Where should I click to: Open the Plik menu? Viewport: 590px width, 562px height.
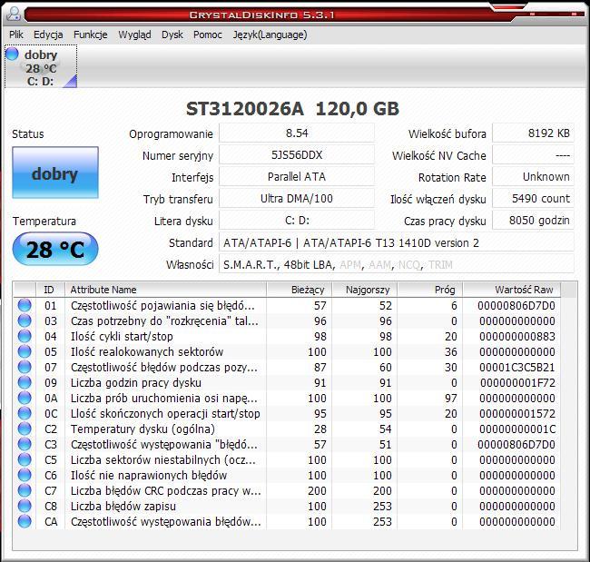click(16, 35)
